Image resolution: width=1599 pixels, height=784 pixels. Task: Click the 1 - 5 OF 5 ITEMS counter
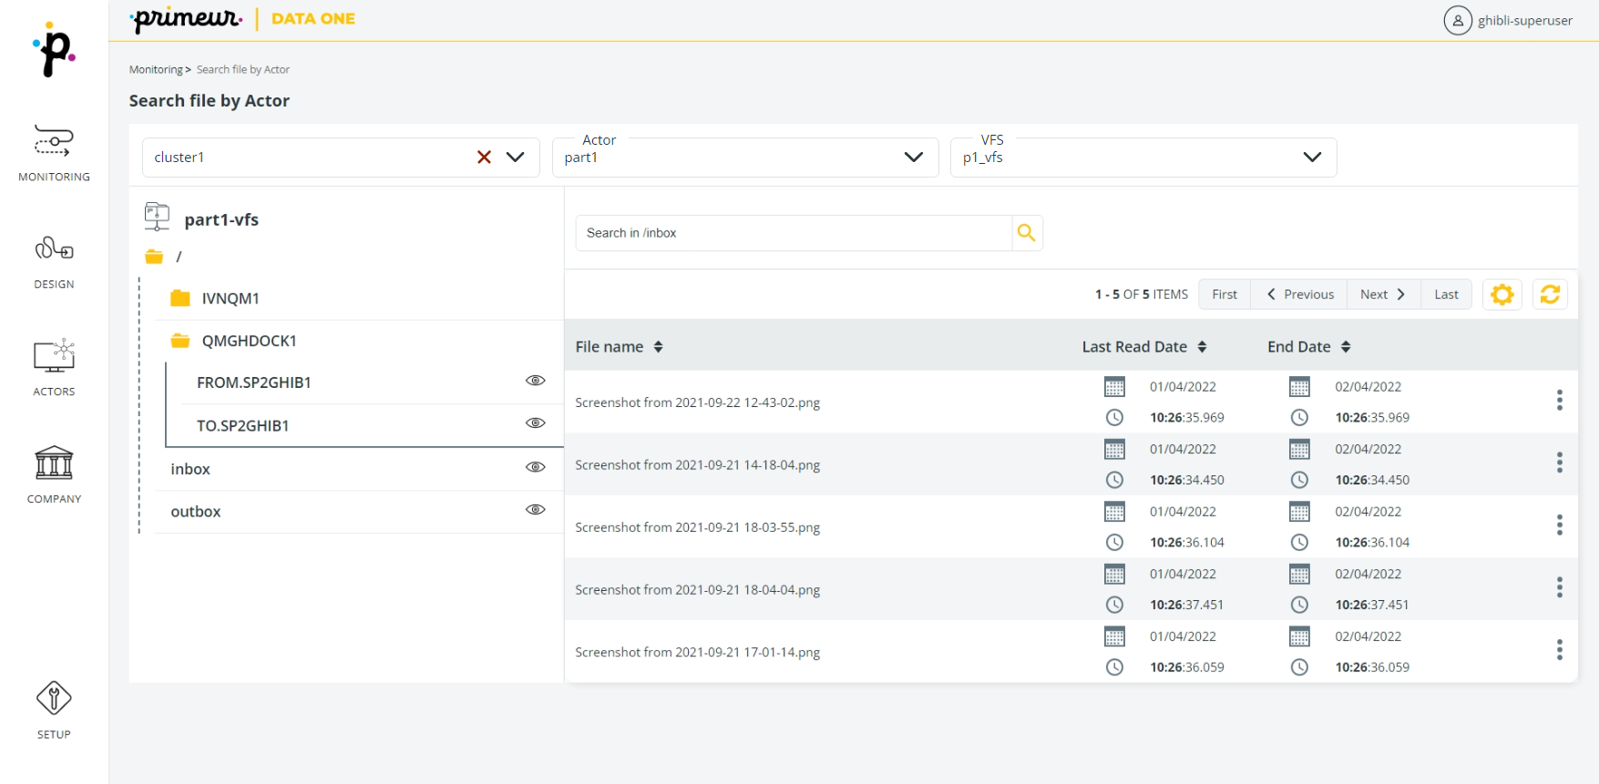click(1142, 294)
